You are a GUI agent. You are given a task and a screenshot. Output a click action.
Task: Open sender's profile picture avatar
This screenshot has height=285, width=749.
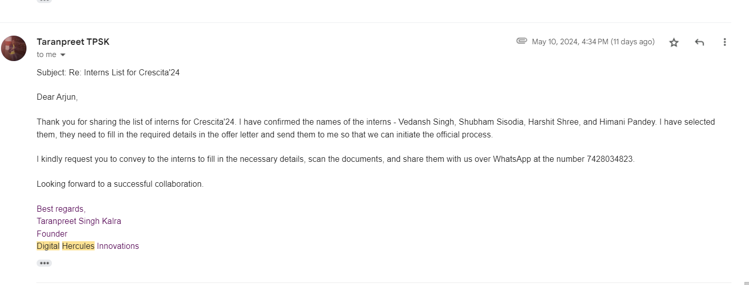click(x=14, y=48)
